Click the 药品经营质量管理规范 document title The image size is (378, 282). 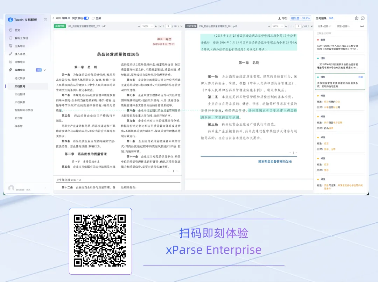[x=118, y=54]
